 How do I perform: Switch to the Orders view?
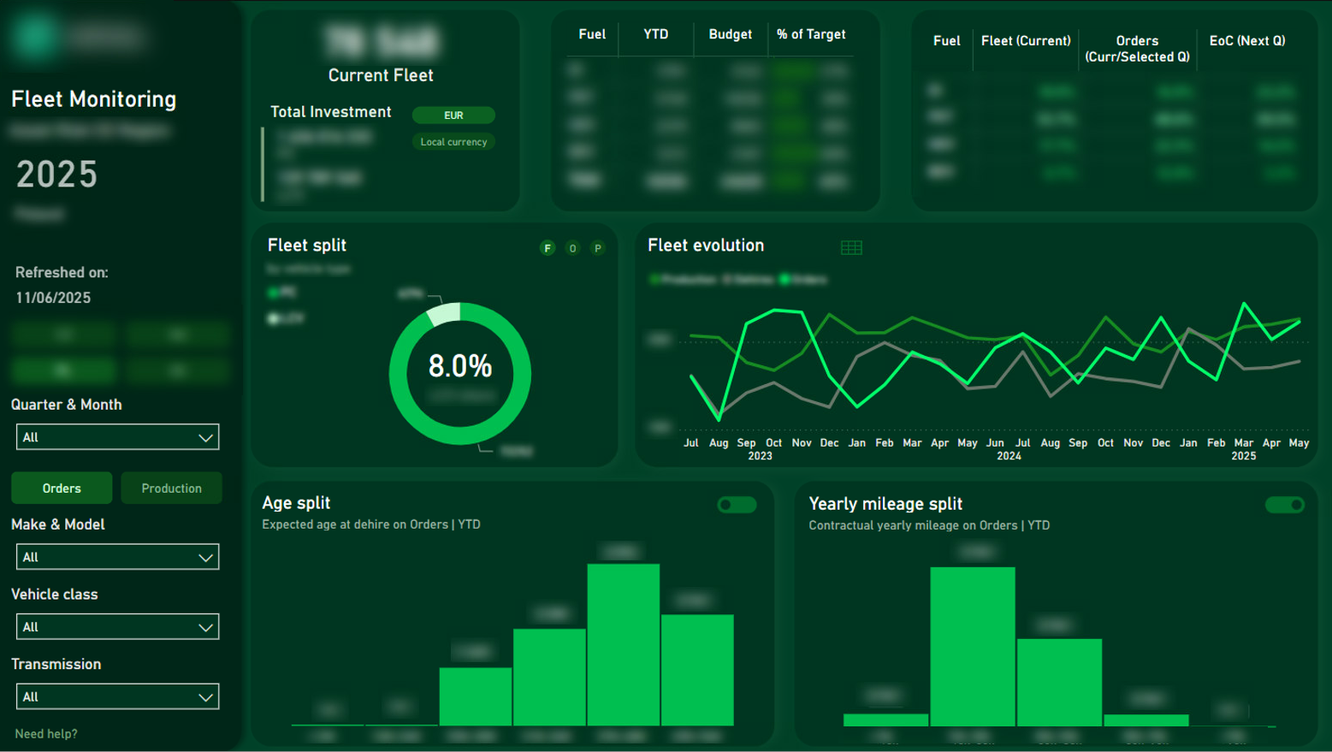pyautogui.click(x=62, y=488)
